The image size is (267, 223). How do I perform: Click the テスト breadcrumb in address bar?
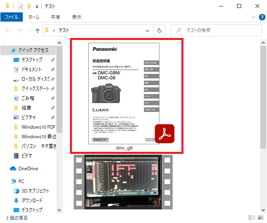click(x=64, y=30)
